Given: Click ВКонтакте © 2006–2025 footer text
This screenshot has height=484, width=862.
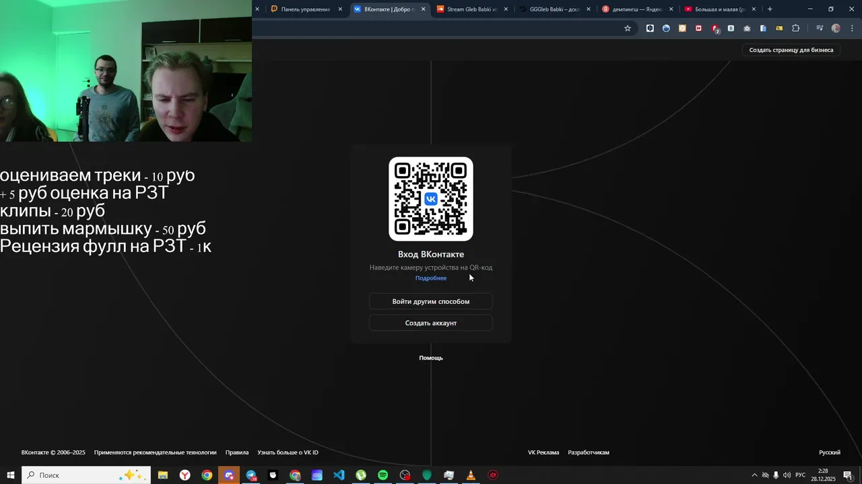Looking at the screenshot, I should (53, 452).
